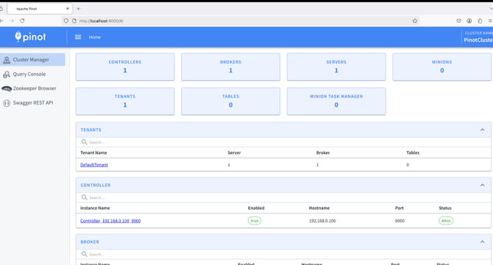Click the shield tracking protection icon

point(66,21)
